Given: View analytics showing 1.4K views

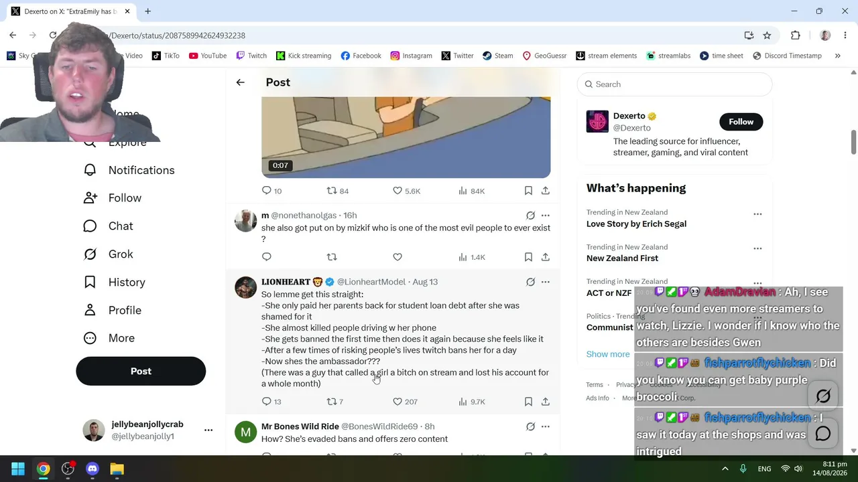Looking at the screenshot, I should 471,257.
